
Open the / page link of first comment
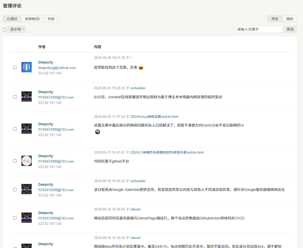131,58
